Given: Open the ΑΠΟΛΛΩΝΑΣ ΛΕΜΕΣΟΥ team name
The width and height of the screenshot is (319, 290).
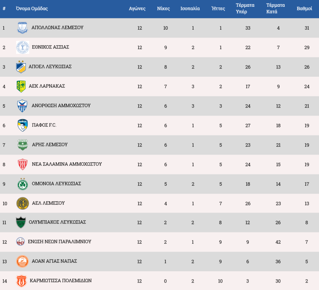Looking at the screenshot, I should coord(57,28).
